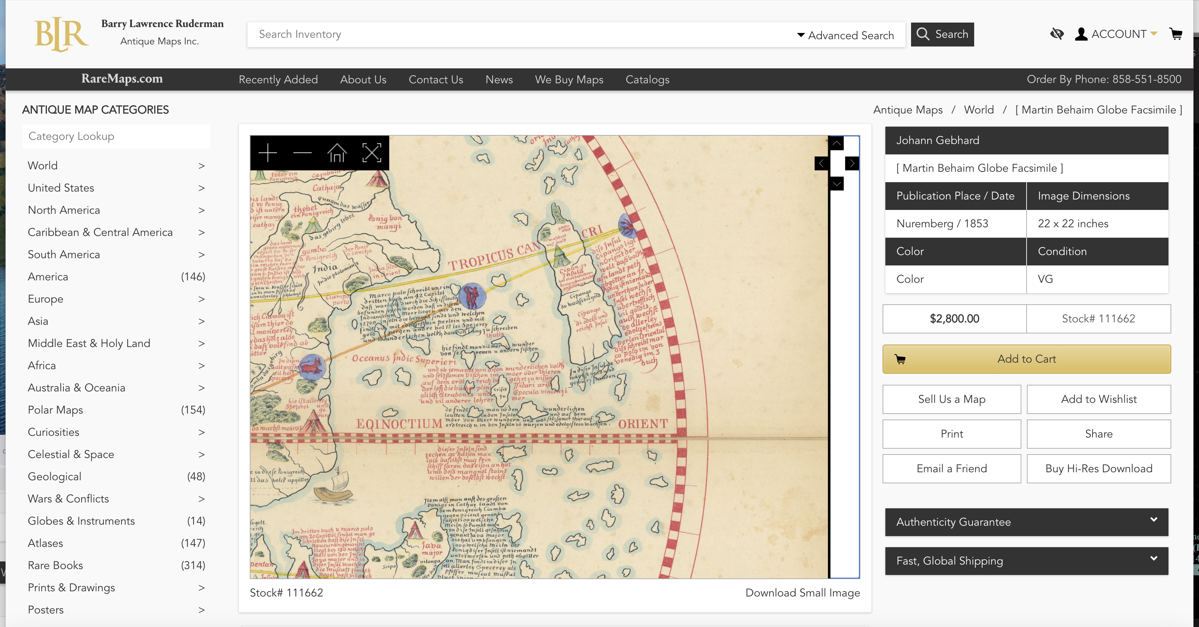Open the Antique Maps breadcrumb
This screenshot has height=627, width=1199.
[908, 110]
